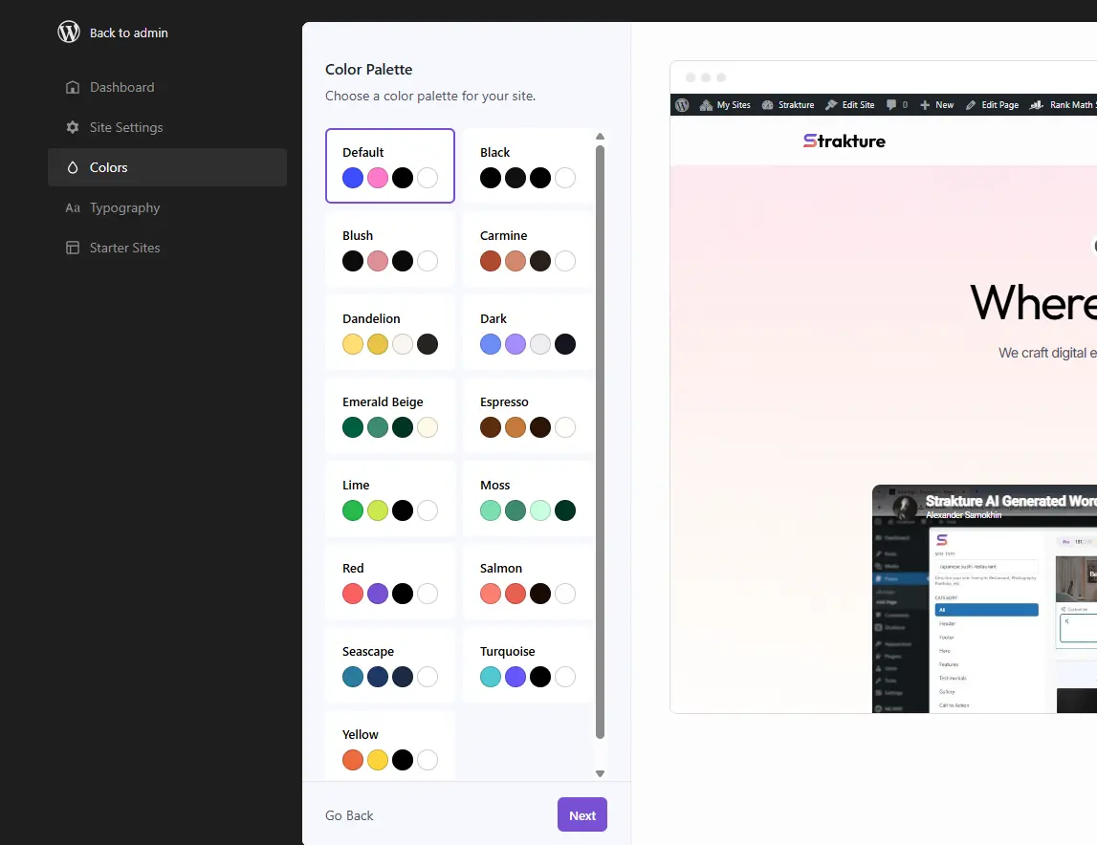Click the comment bubble icon in the admin bar
The image size is (1097, 845).
889,105
